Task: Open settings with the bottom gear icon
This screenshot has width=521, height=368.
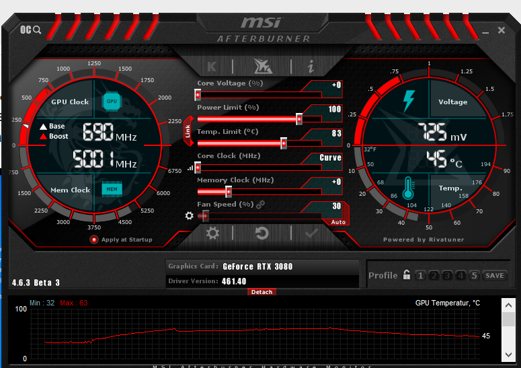Action: [212, 233]
